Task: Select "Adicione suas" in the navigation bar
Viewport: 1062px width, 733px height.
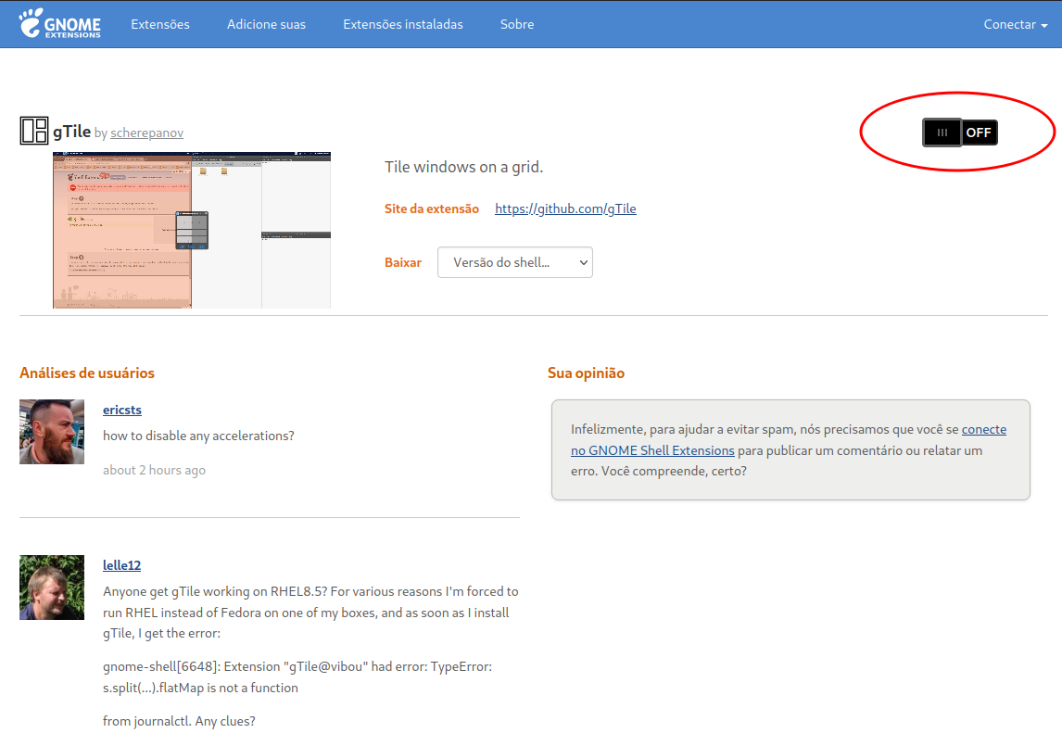Action: click(x=266, y=24)
